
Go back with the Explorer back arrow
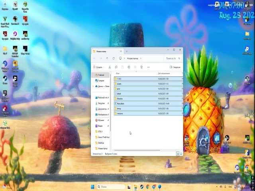click(94, 58)
